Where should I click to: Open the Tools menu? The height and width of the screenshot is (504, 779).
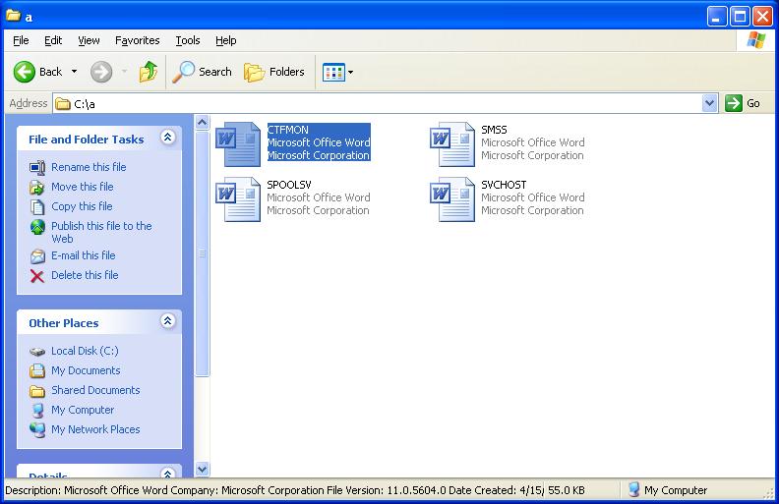tap(188, 40)
